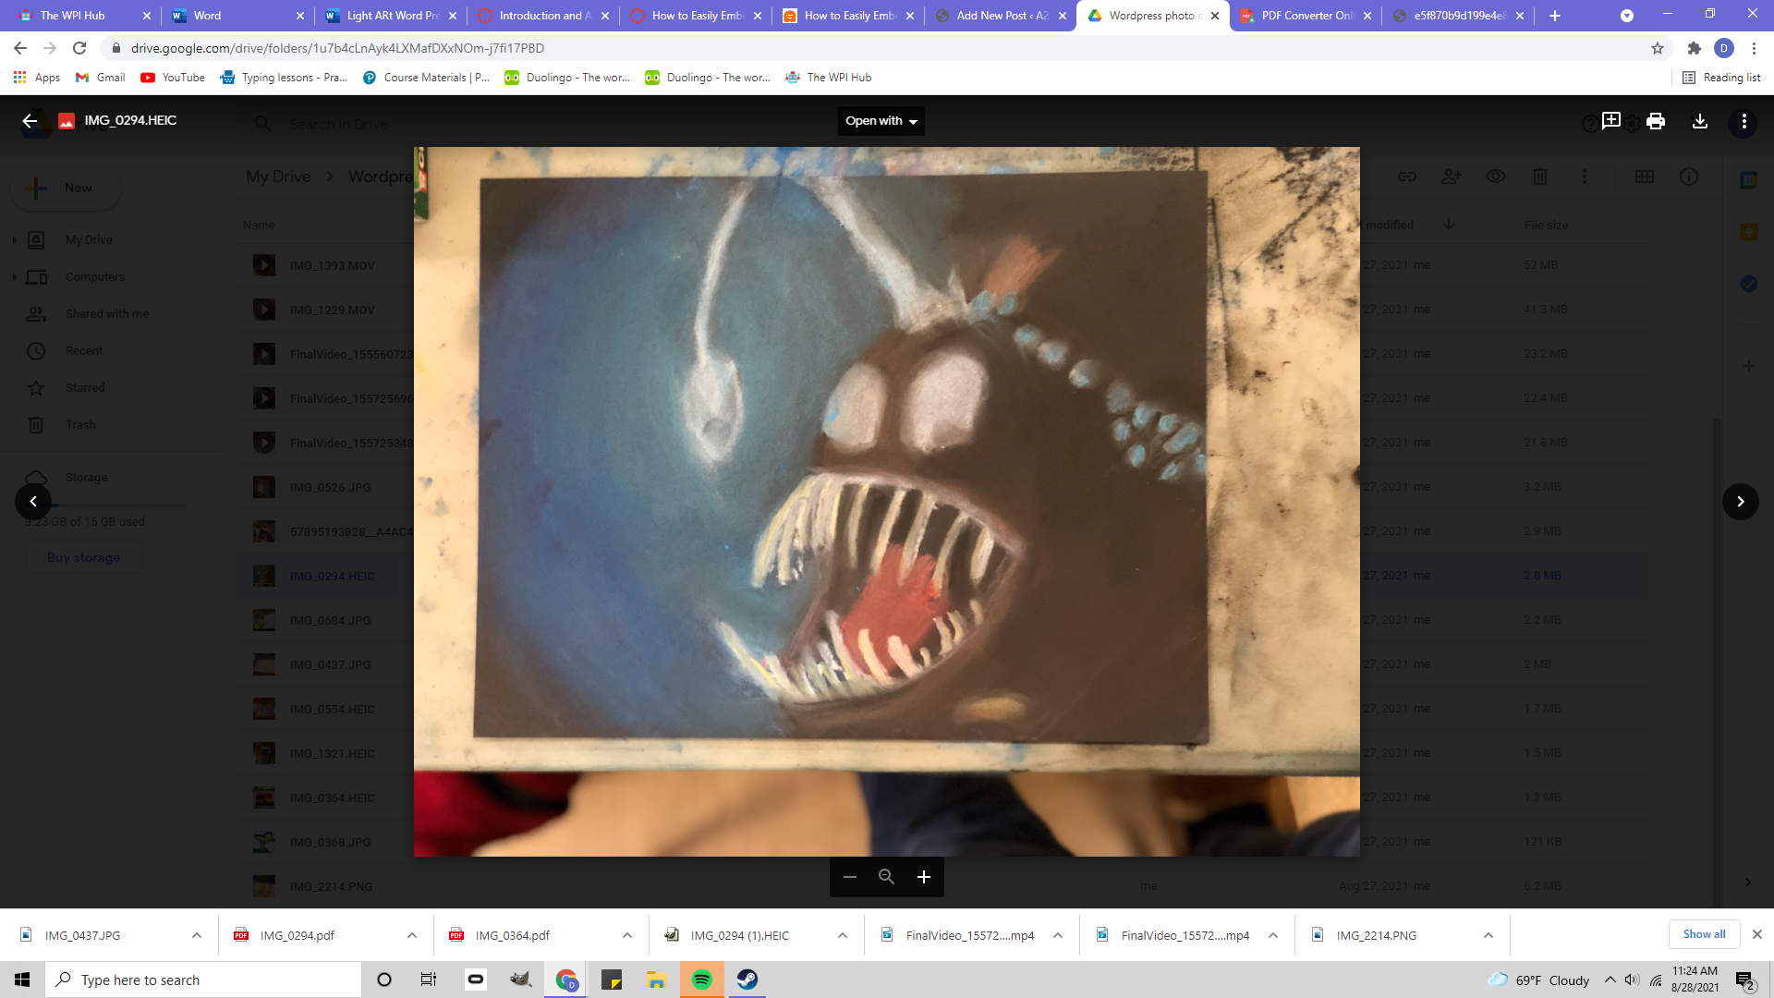Viewport: 1774px width, 998px height.
Task: Open Steam from the taskbar
Action: coord(747,980)
